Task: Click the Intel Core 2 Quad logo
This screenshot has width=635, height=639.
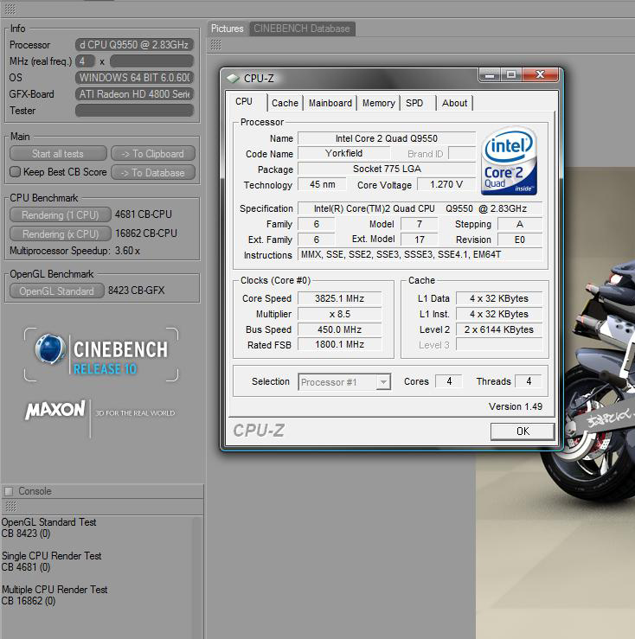Action: click(509, 161)
